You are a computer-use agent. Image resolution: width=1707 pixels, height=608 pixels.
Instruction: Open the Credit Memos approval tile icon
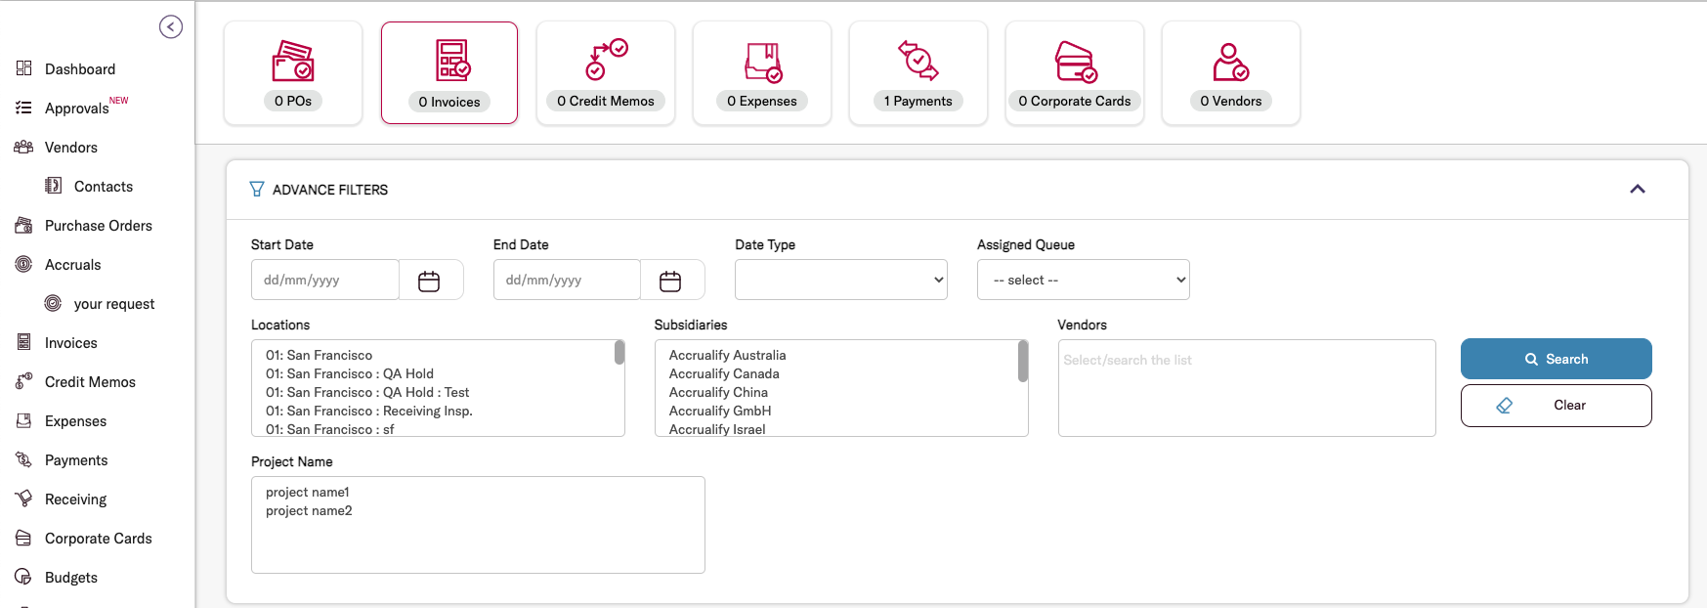606,61
